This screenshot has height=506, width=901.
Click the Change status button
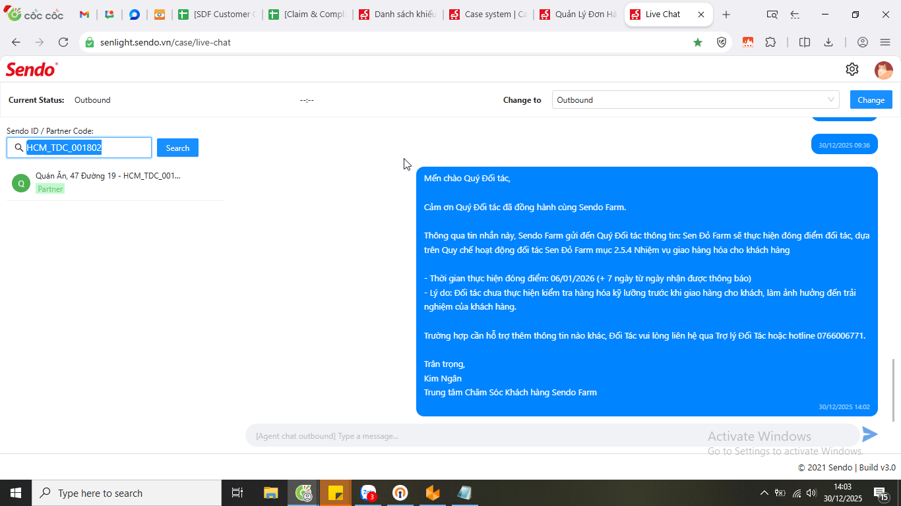click(x=871, y=100)
